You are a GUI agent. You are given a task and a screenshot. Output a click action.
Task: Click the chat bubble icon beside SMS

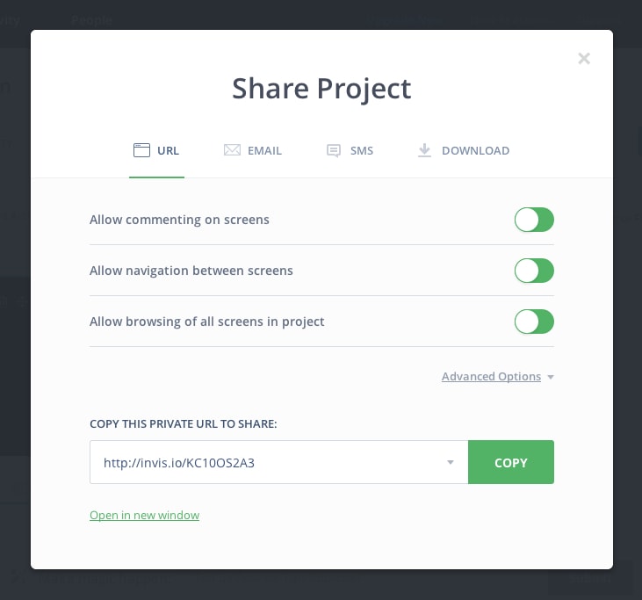tap(334, 150)
